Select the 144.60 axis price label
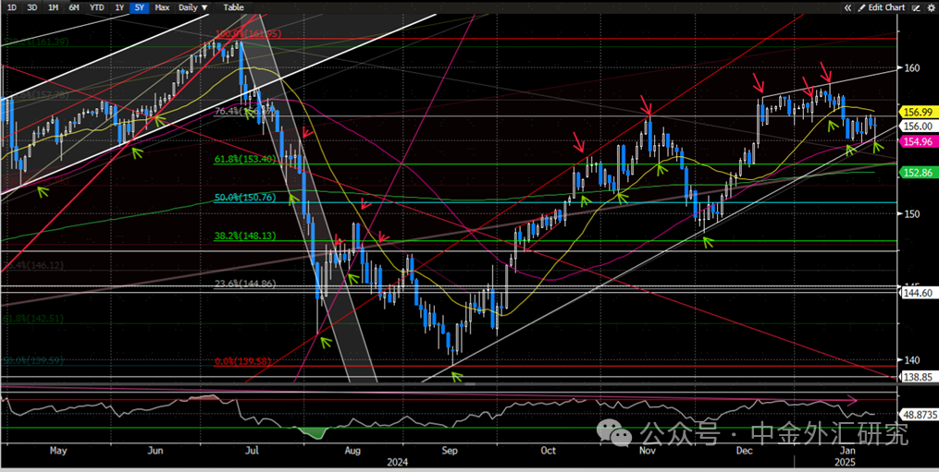The image size is (939, 472). click(918, 292)
